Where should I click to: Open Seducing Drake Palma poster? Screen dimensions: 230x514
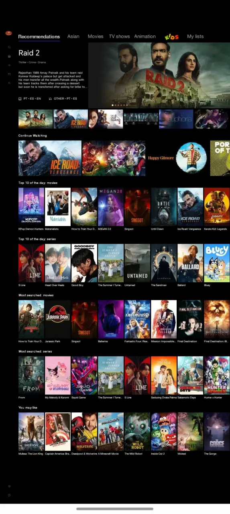click(x=164, y=375)
